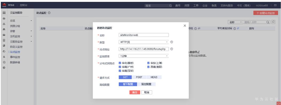281x105 pixels.
Task: Uncheck the 华北(廊坊) probe point
Action: tap(120, 63)
